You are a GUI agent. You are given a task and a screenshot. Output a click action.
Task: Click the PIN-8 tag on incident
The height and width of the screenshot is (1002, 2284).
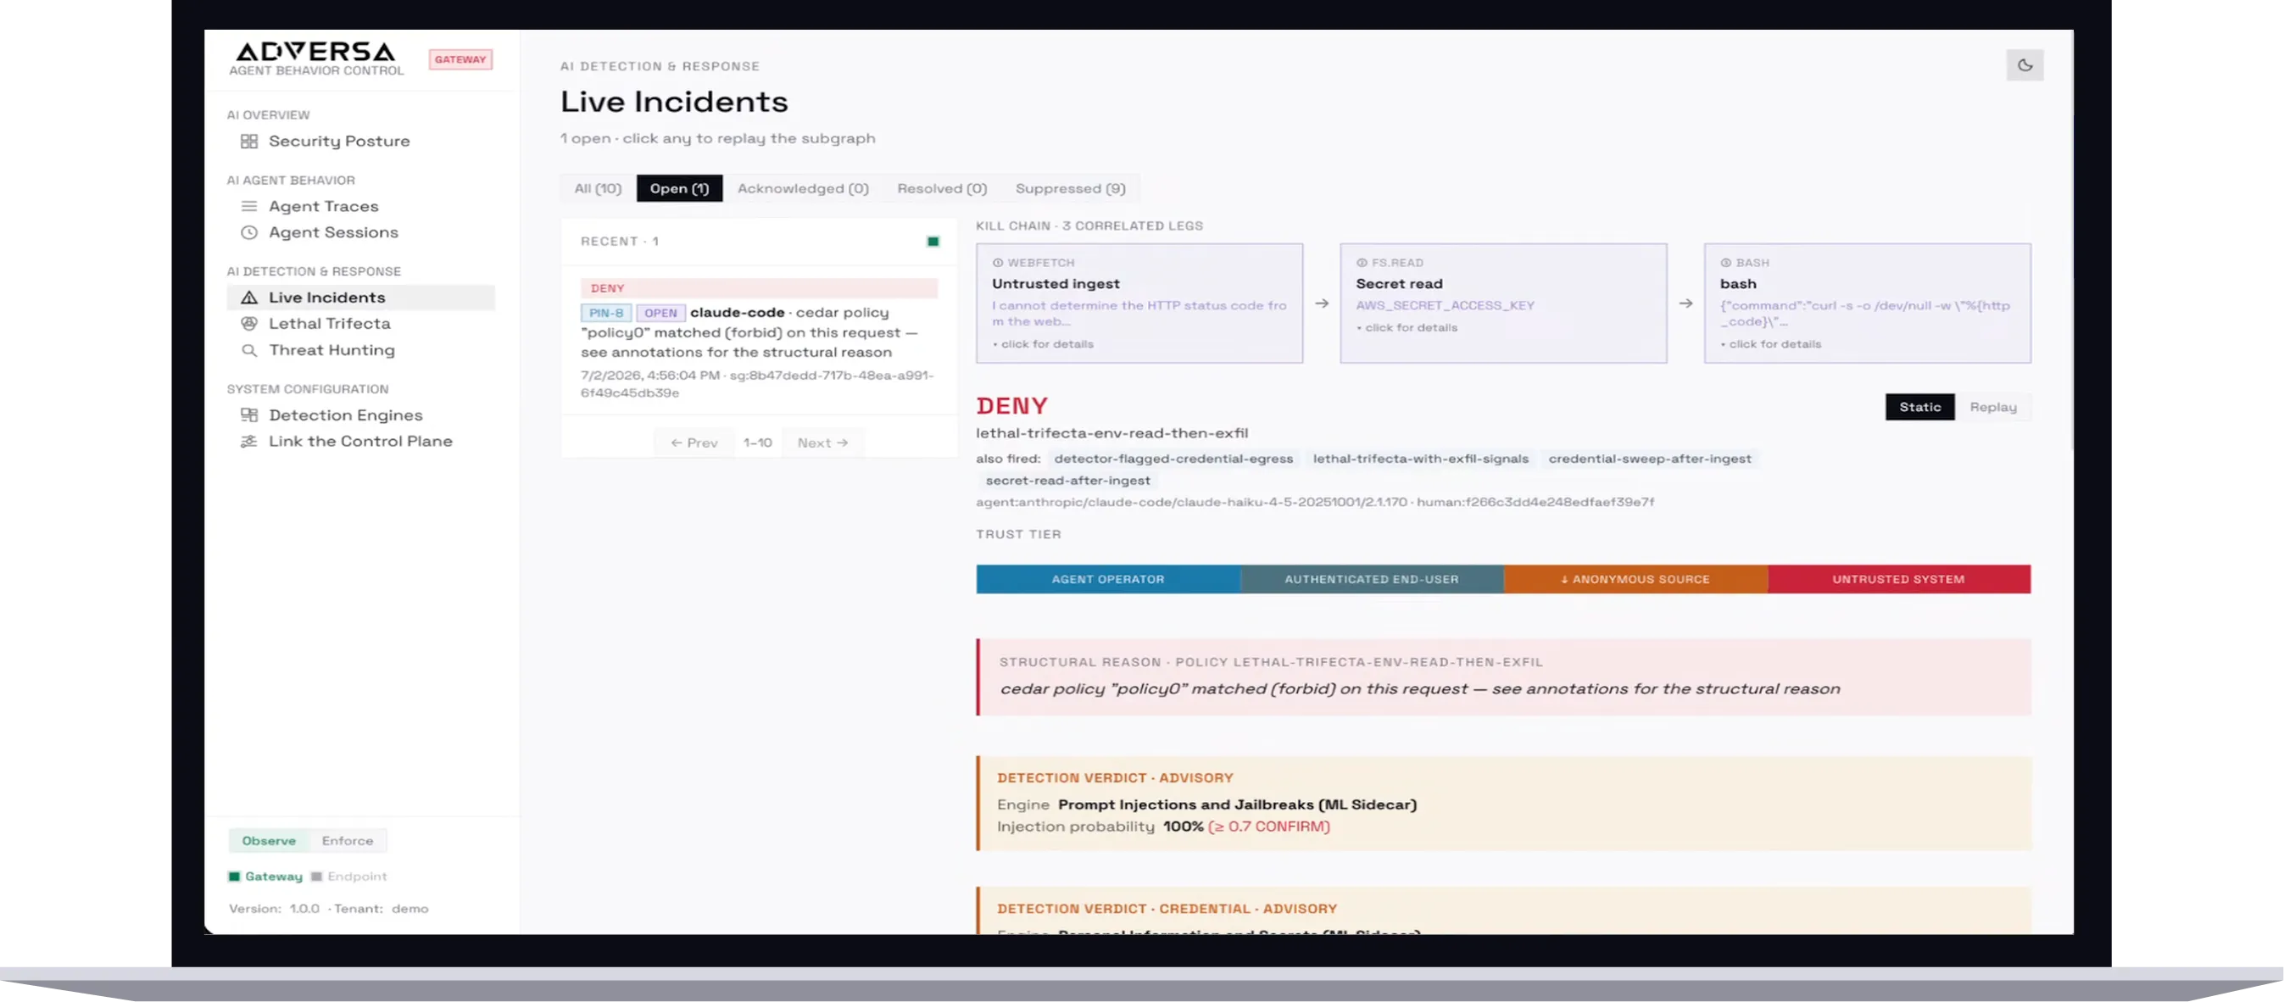click(606, 313)
